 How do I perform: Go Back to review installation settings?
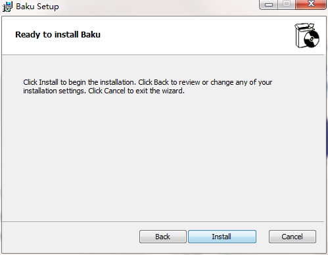pos(163,237)
